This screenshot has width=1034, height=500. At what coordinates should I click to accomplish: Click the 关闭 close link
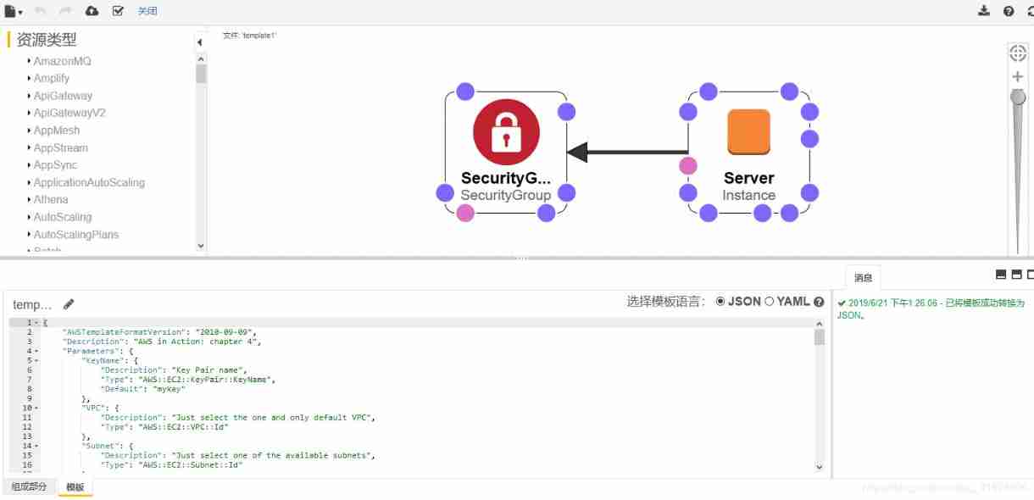pos(147,11)
